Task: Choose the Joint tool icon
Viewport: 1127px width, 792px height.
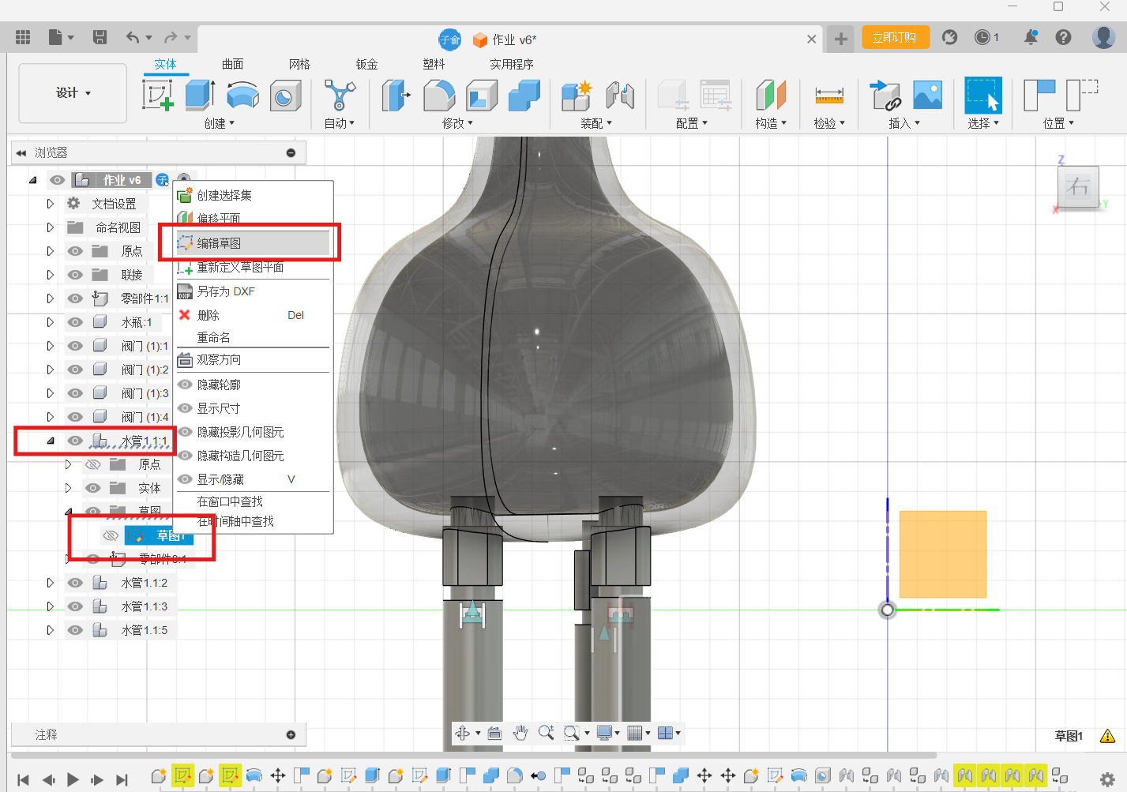Action: (x=620, y=96)
